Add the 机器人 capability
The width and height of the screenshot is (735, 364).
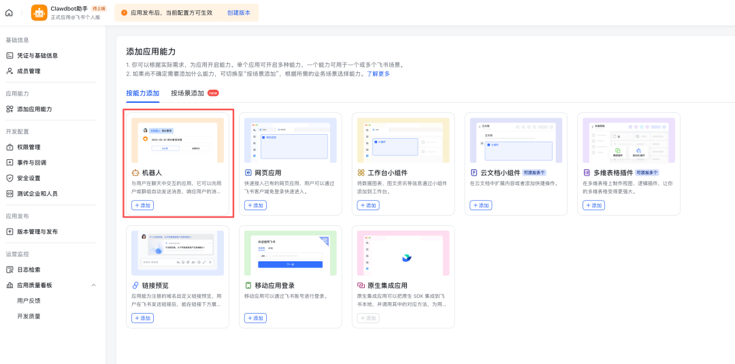pos(142,205)
